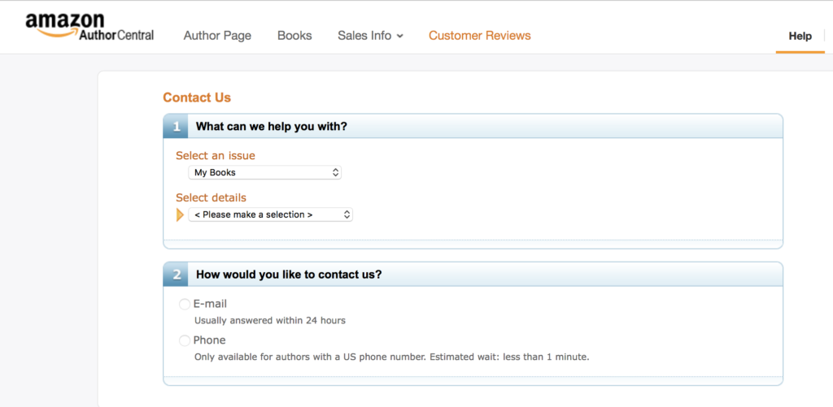Click the step 2 number badge
This screenshot has height=407, width=833.
176,275
